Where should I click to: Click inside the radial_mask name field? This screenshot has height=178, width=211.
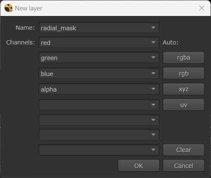pos(99,28)
